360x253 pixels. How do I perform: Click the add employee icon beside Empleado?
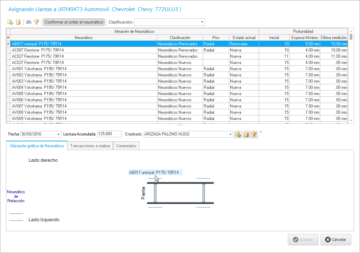pyautogui.click(x=238, y=134)
